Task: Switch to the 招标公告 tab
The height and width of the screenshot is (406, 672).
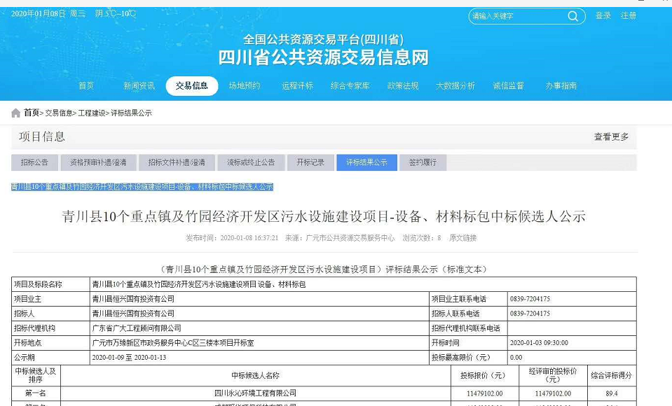Action: coord(34,162)
